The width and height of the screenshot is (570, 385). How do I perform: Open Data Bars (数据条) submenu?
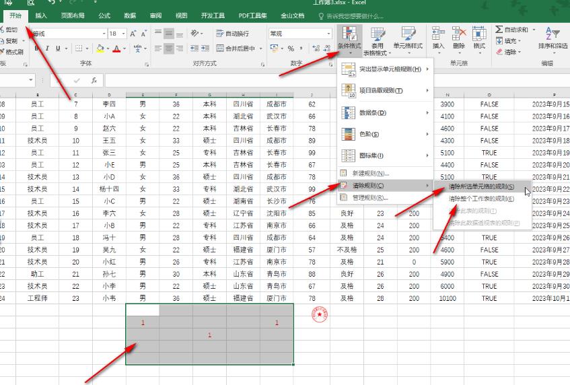[386, 112]
